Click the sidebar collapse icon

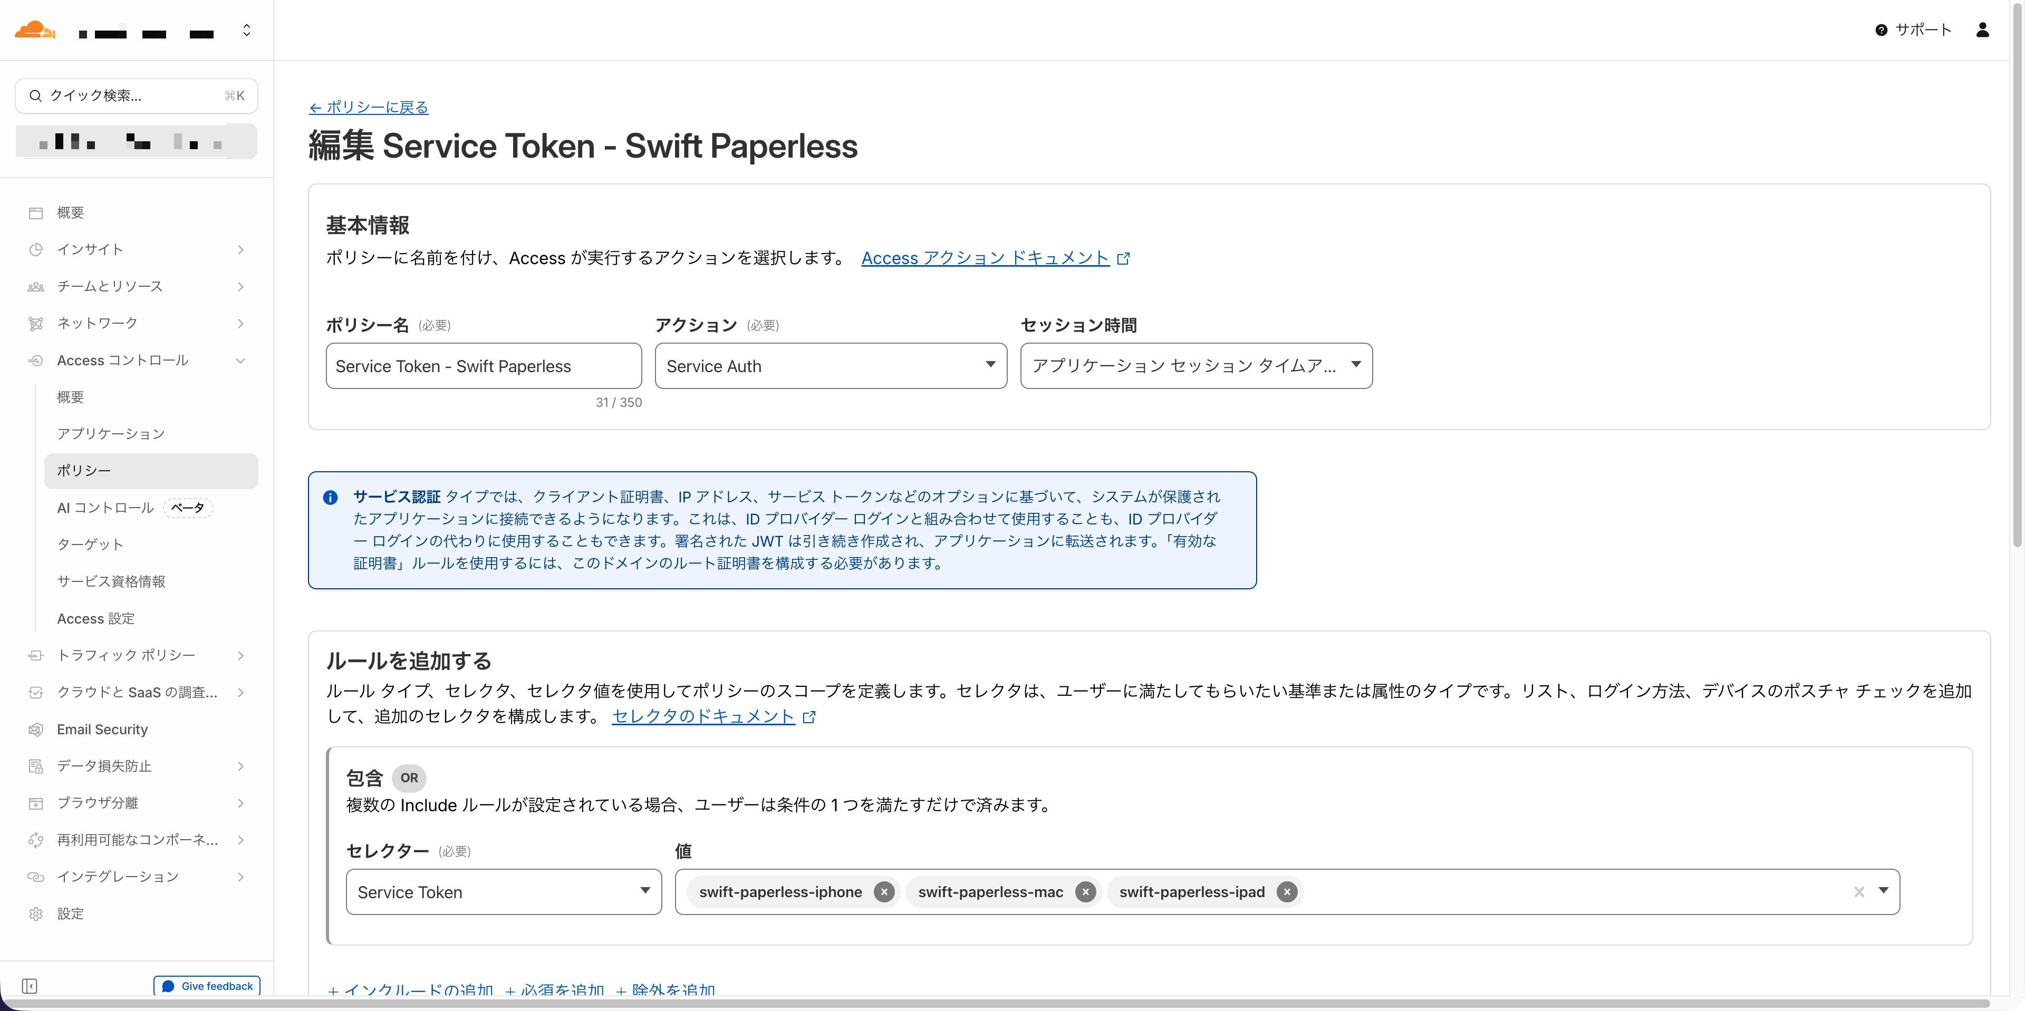tap(30, 986)
